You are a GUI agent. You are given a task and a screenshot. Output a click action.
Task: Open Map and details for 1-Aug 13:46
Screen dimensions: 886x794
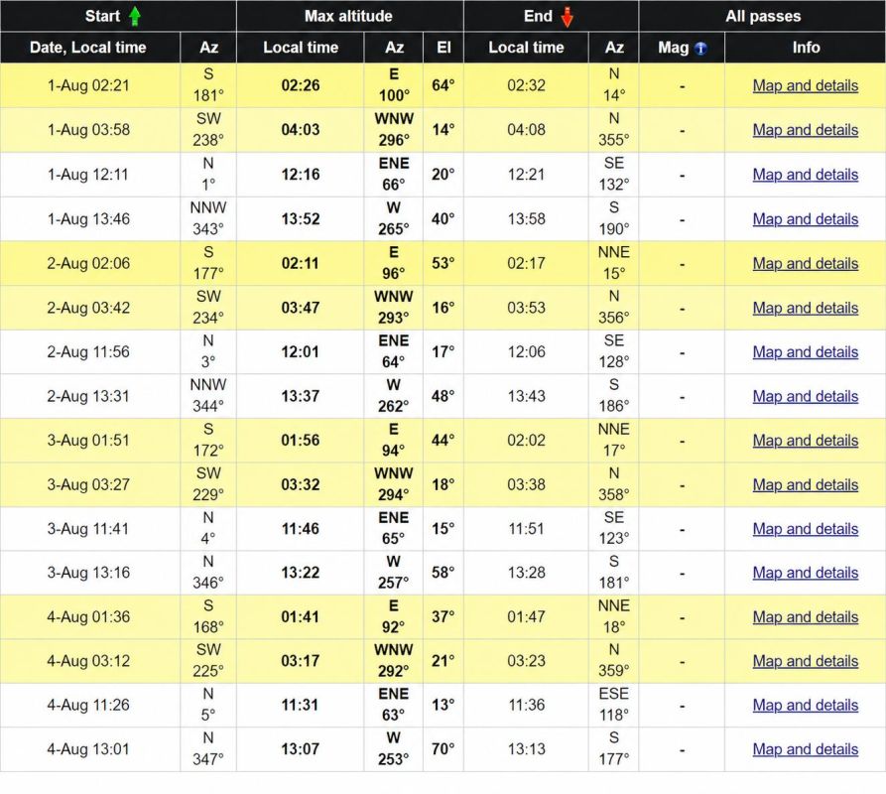[x=806, y=218]
